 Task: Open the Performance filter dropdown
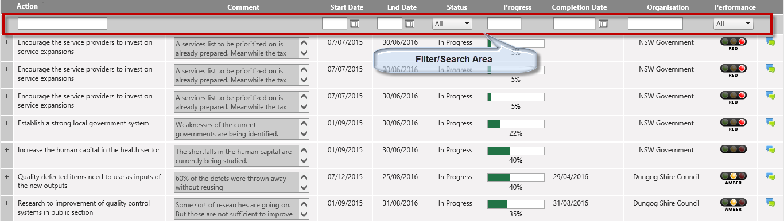pyautogui.click(x=733, y=24)
